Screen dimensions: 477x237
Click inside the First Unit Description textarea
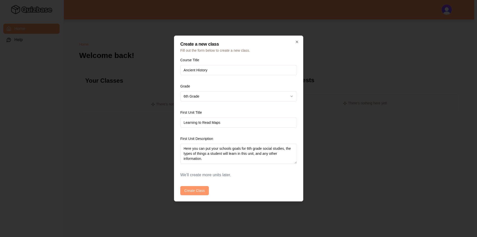click(238, 154)
